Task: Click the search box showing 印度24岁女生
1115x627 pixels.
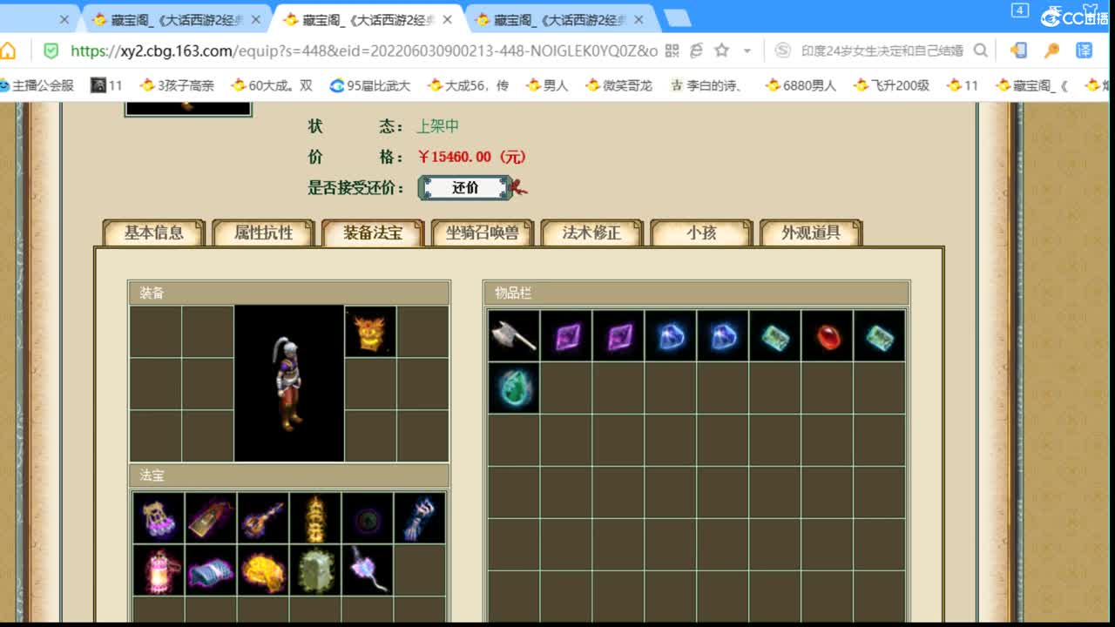Action: [882, 51]
